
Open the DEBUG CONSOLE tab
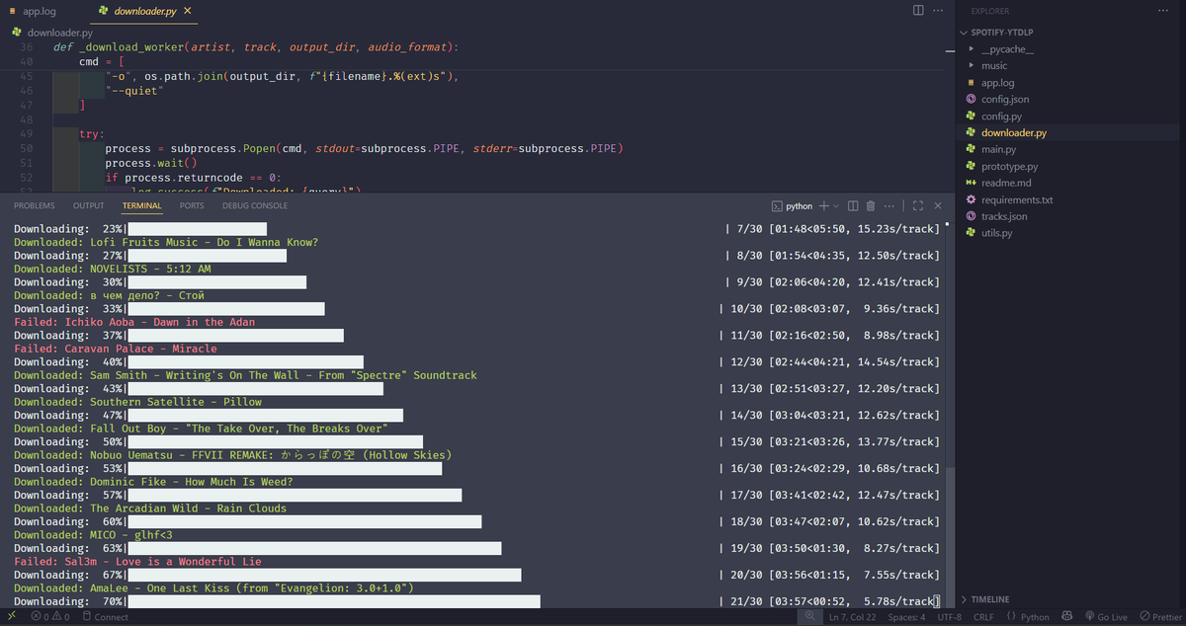255,205
